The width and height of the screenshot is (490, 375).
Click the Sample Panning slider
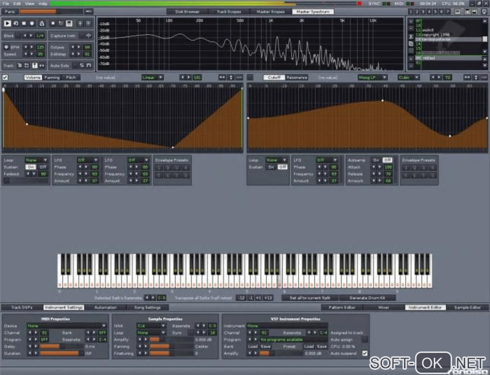(171, 347)
